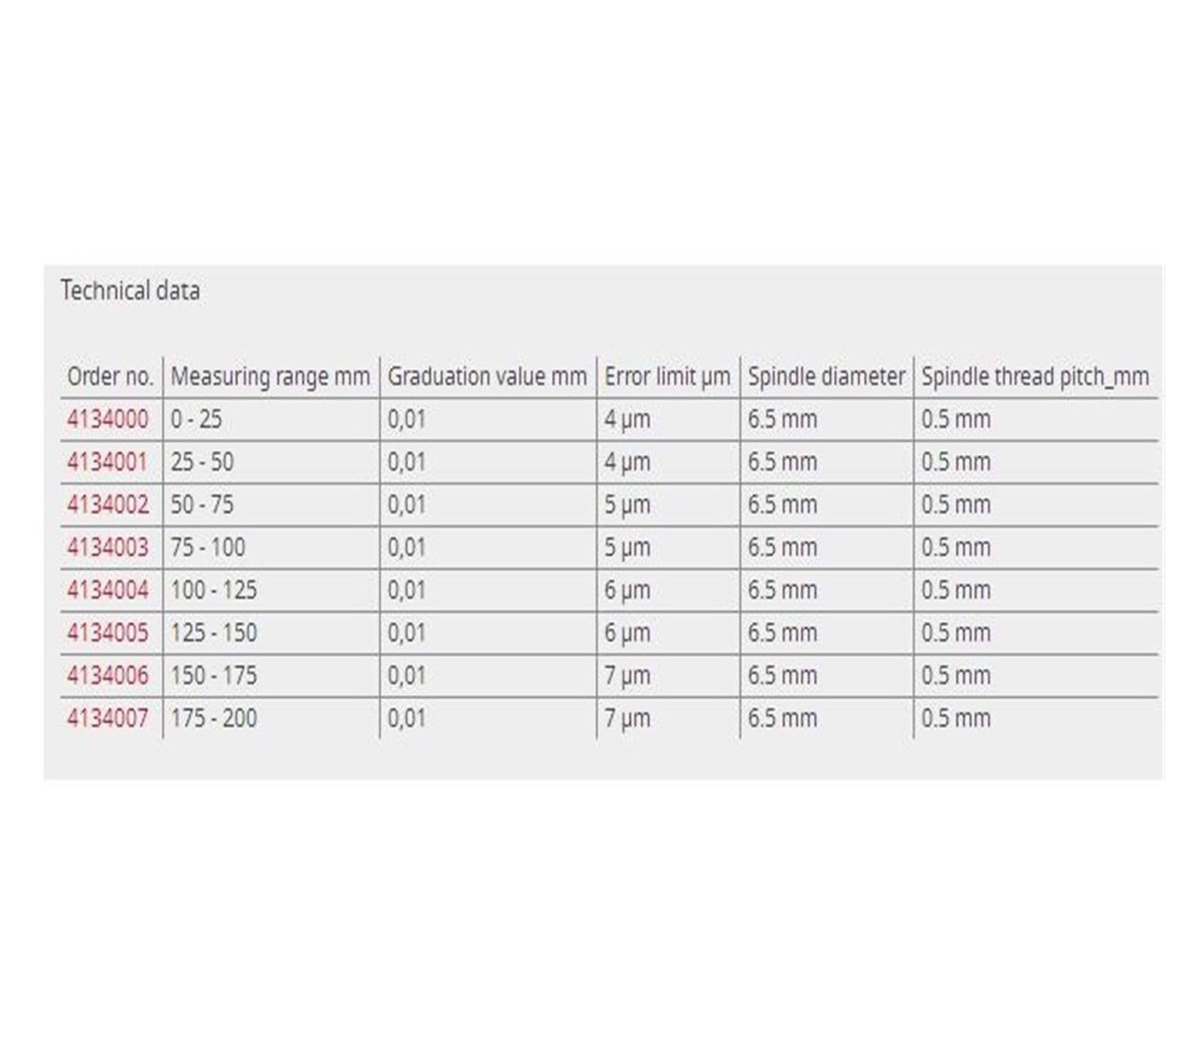Open order number 4134005 link
Viewport: 1203px width, 1058px height.
tap(108, 633)
